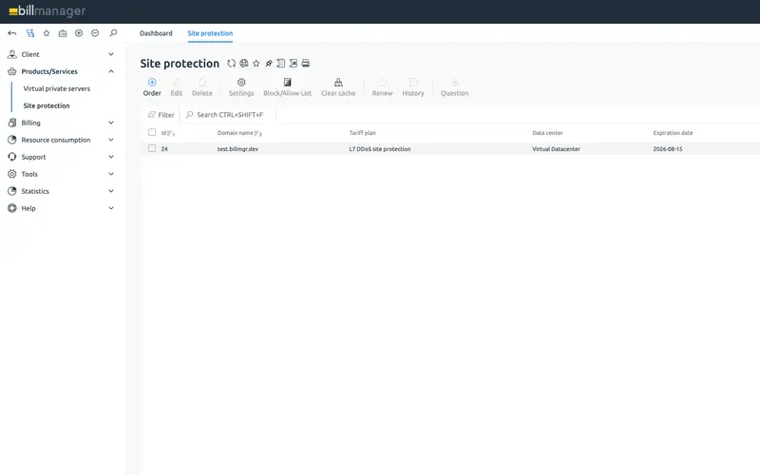This screenshot has height=475, width=760.
Task: Click the back arrow icon in the sidebar toolbar
Action: pos(12,33)
